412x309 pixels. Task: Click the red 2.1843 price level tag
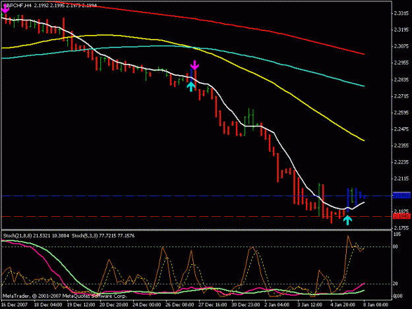click(401, 216)
